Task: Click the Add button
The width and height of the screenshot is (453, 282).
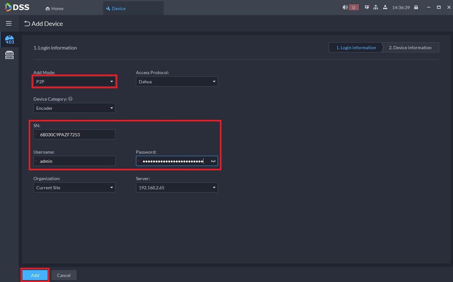Action: 35,275
